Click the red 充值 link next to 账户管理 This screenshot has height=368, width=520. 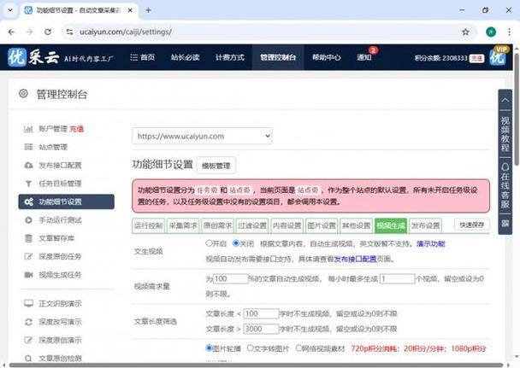point(77,129)
